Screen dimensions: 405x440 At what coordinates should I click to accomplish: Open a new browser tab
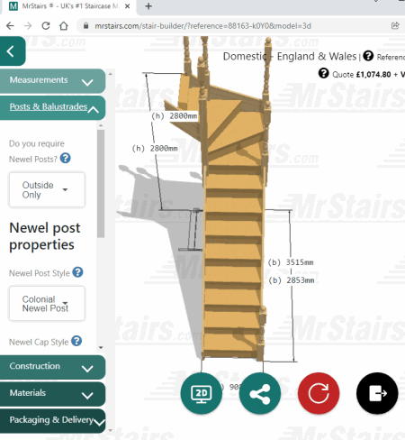point(148,6)
